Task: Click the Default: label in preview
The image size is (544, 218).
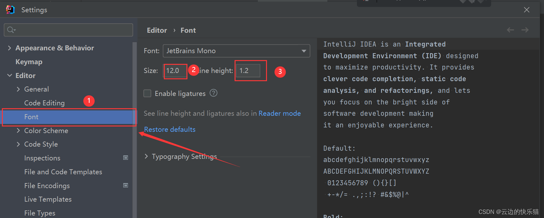Action: pos(339,148)
